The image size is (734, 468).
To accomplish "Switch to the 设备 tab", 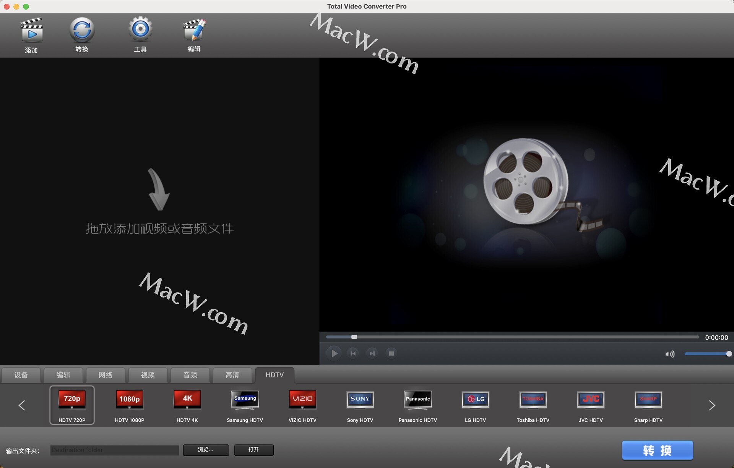I will (21, 375).
